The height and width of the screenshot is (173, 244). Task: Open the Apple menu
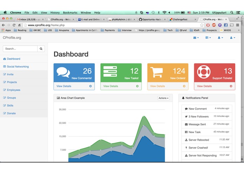point(5,12)
